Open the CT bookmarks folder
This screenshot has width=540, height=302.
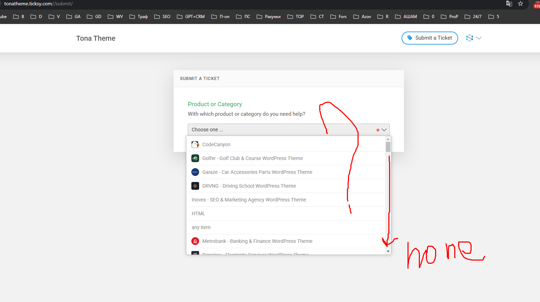click(317, 17)
